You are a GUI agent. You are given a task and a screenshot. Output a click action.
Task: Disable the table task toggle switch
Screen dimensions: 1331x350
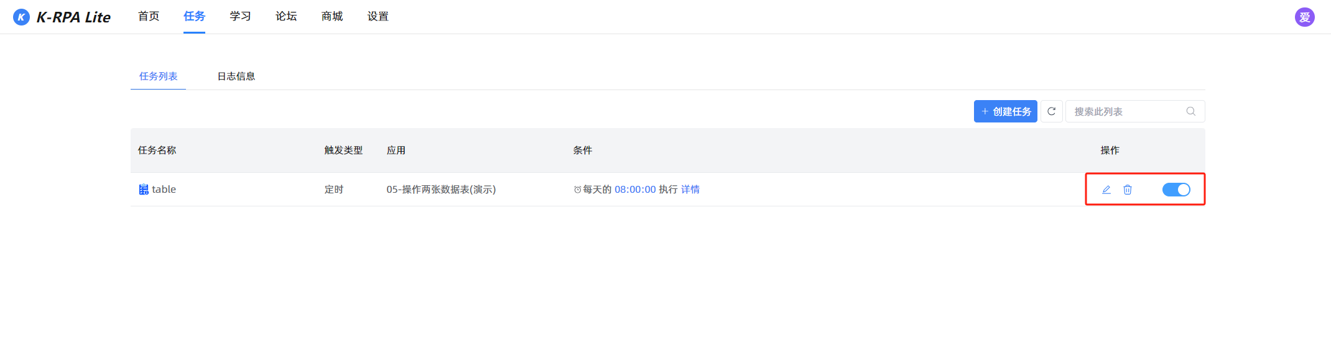1176,190
